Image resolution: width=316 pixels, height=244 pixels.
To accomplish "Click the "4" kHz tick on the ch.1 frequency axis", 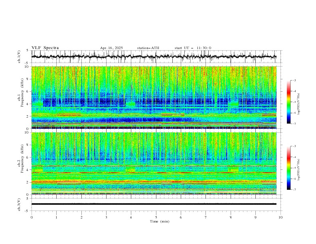I will [29, 104].
